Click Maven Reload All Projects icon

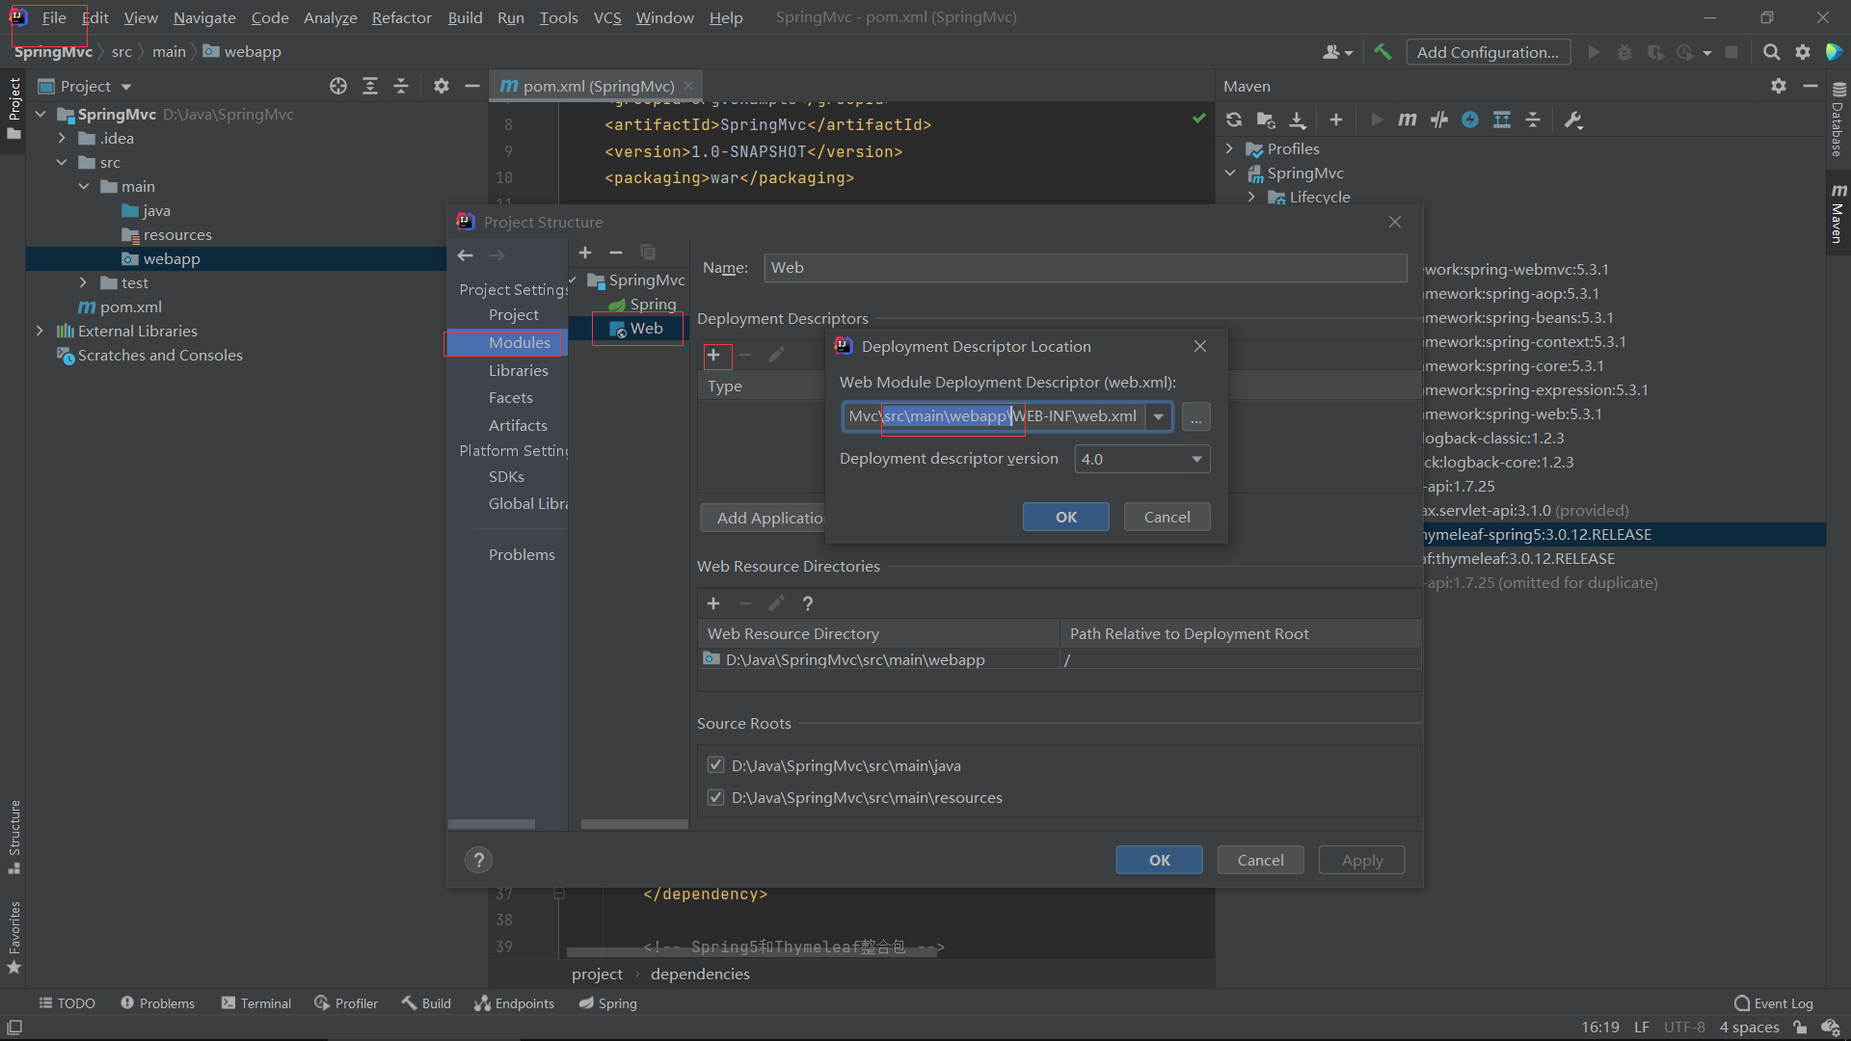pyautogui.click(x=1234, y=120)
